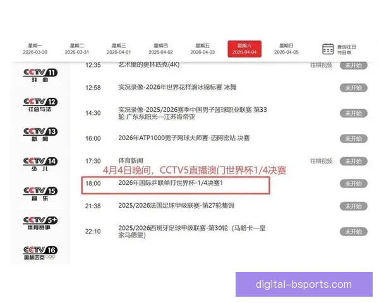Select the highlighted 星期六 2026-04-04 tab

click(244, 49)
